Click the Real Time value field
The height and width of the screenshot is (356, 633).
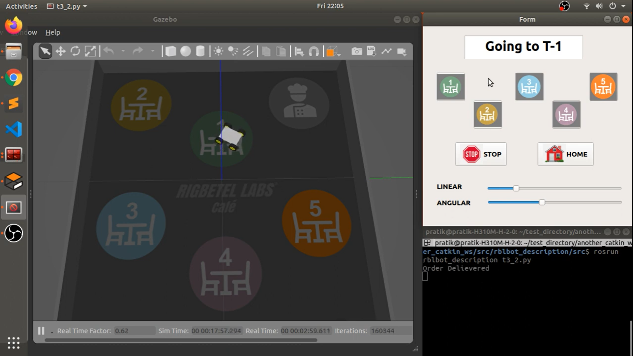[305, 331]
